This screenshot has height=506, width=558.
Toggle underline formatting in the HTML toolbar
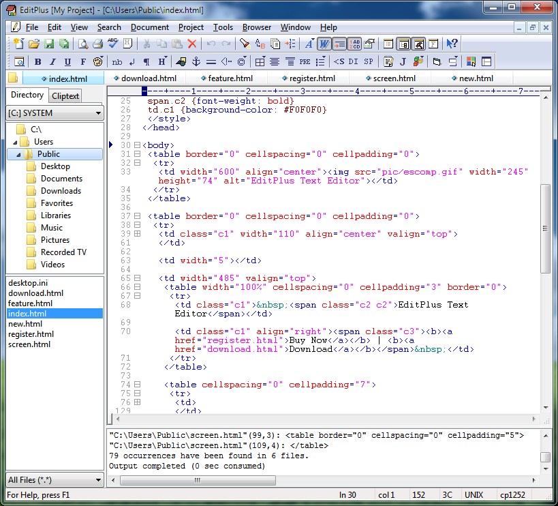67,61
